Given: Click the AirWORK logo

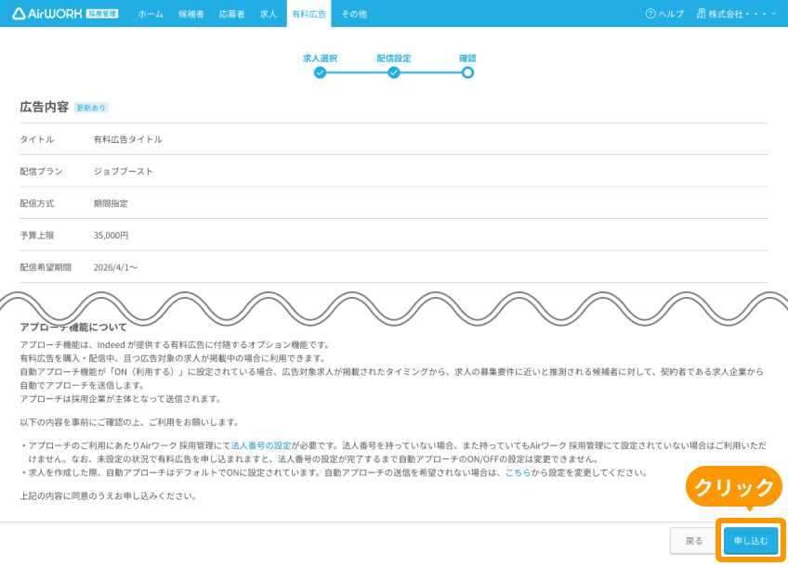Looking at the screenshot, I should (46, 14).
